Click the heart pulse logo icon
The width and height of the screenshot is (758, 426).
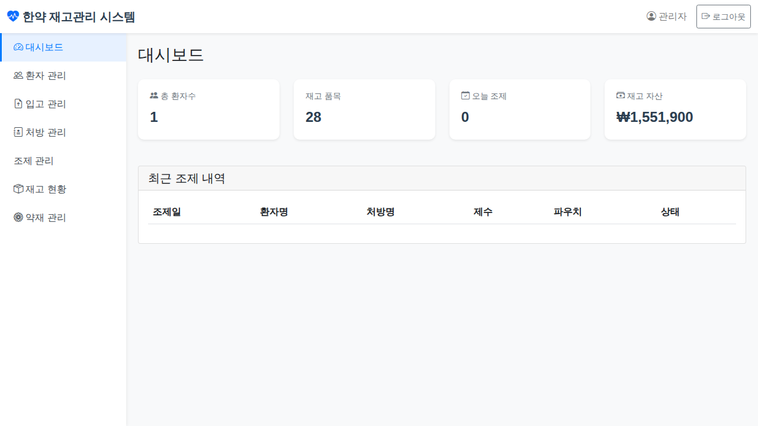coord(13,17)
